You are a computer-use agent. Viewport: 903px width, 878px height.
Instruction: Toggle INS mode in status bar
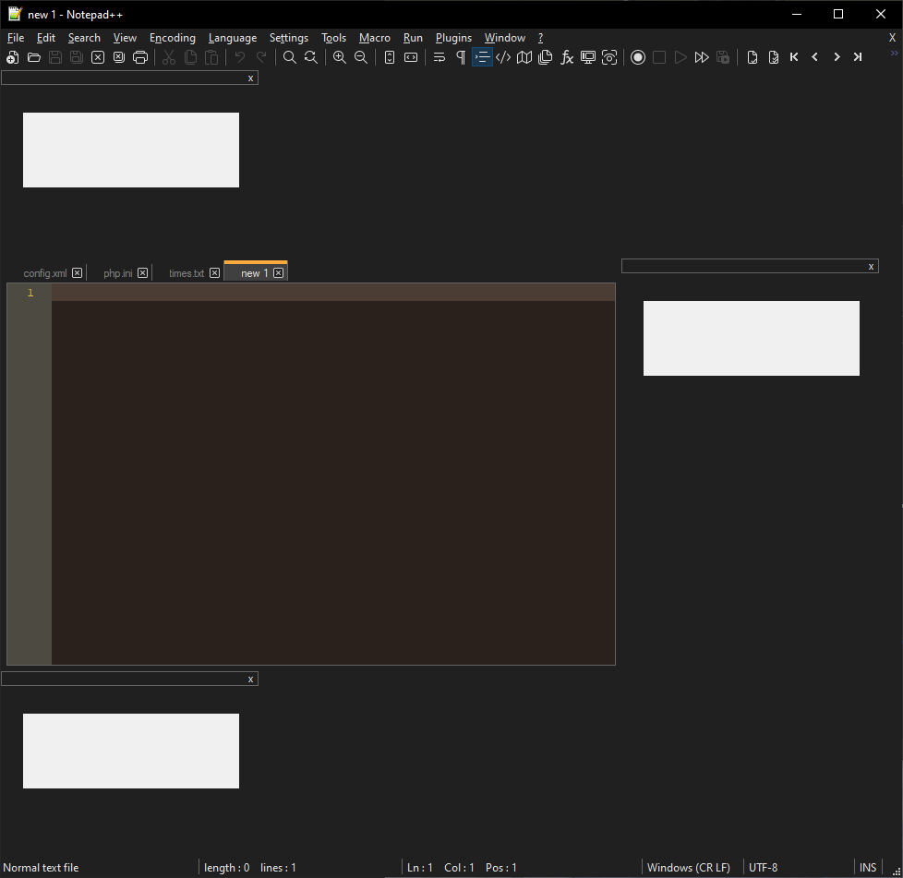pos(868,868)
